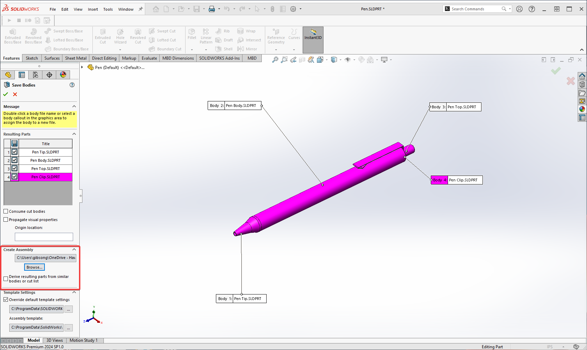Click the Origin location input field
Viewport: 587px width, 350px height.
[44, 237]
